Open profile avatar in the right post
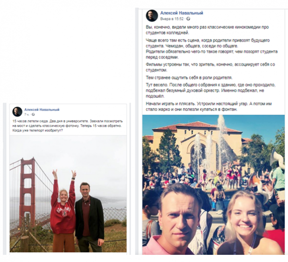Viewport: 288px width, 262px height. tap(152, 16)
